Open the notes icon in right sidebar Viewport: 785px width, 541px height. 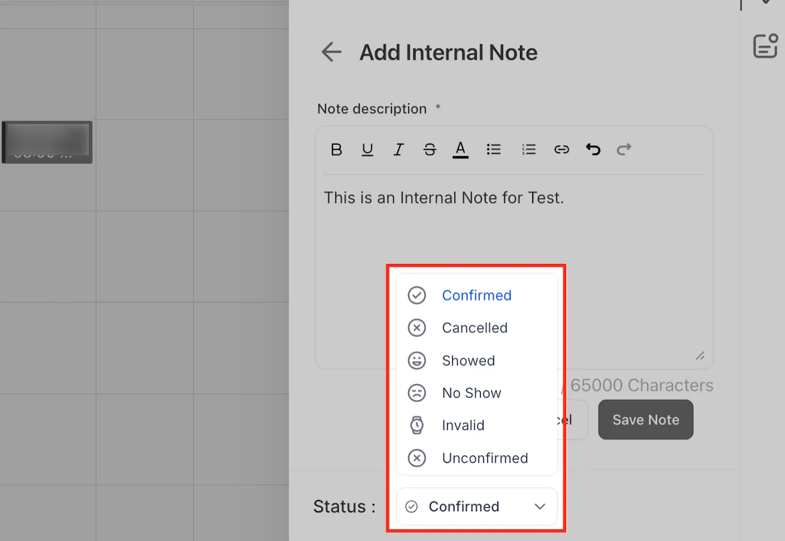766,46
